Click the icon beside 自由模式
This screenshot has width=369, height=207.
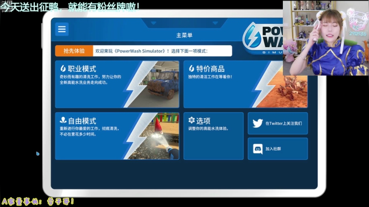coord(63,120)
